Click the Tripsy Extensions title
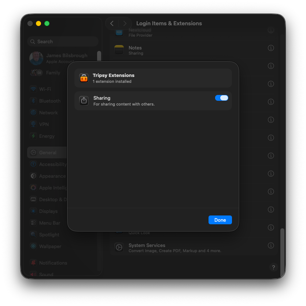306x306 pixels. (114, 75)
